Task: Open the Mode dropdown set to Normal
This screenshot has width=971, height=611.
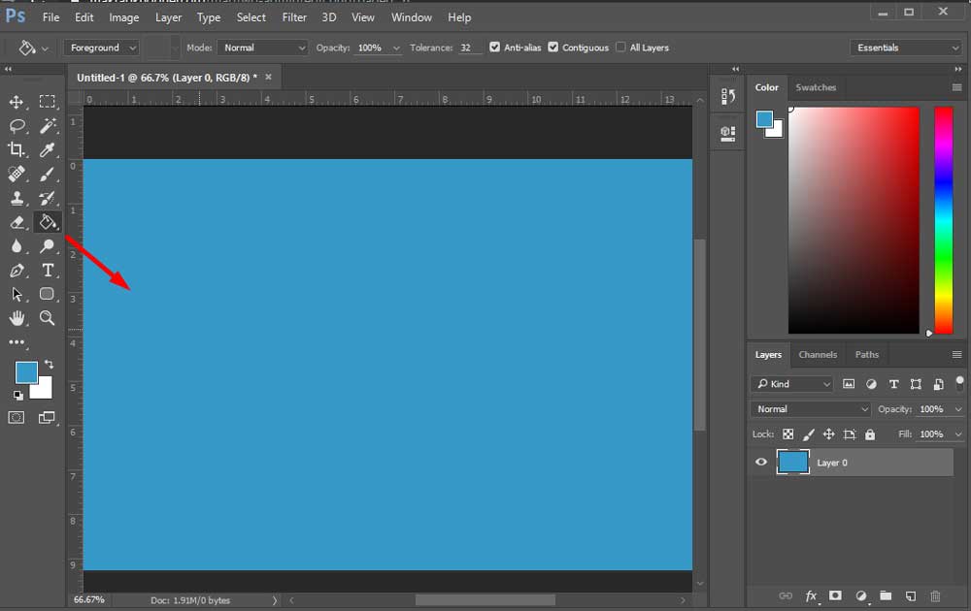Action: pos(262,48)
